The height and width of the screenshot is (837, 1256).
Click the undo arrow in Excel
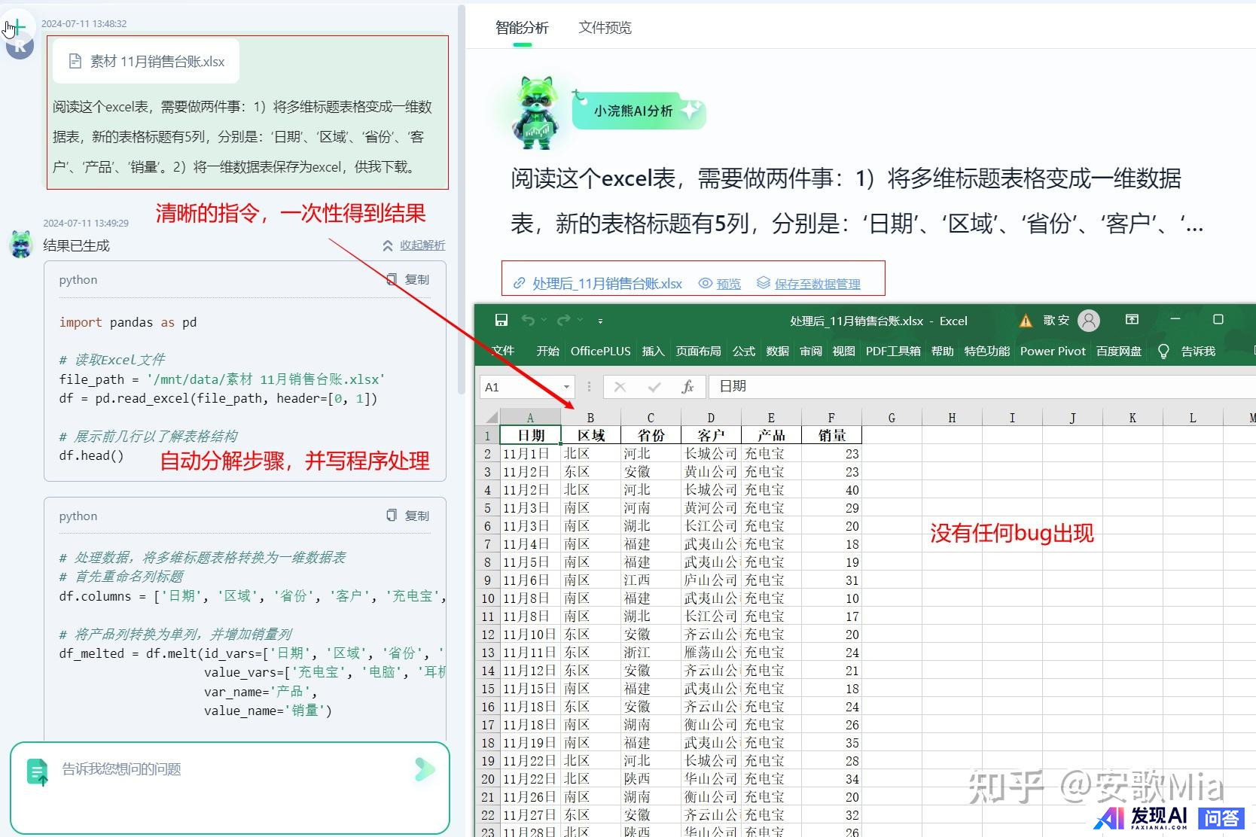pyautogui.click(x=528, y=321)
